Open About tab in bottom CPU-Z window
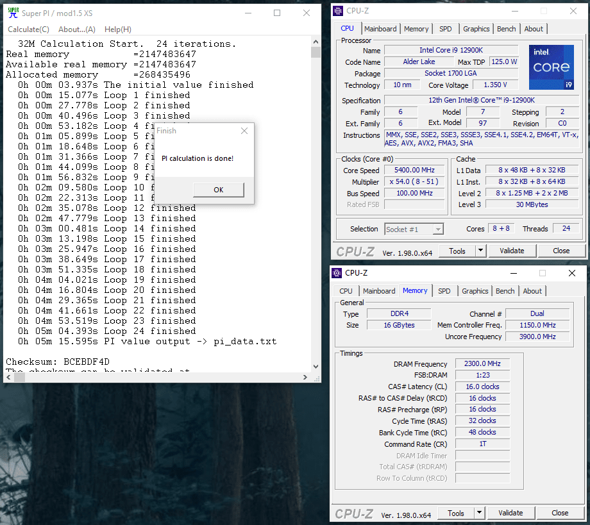590x525 pixels. coord(532,291)
